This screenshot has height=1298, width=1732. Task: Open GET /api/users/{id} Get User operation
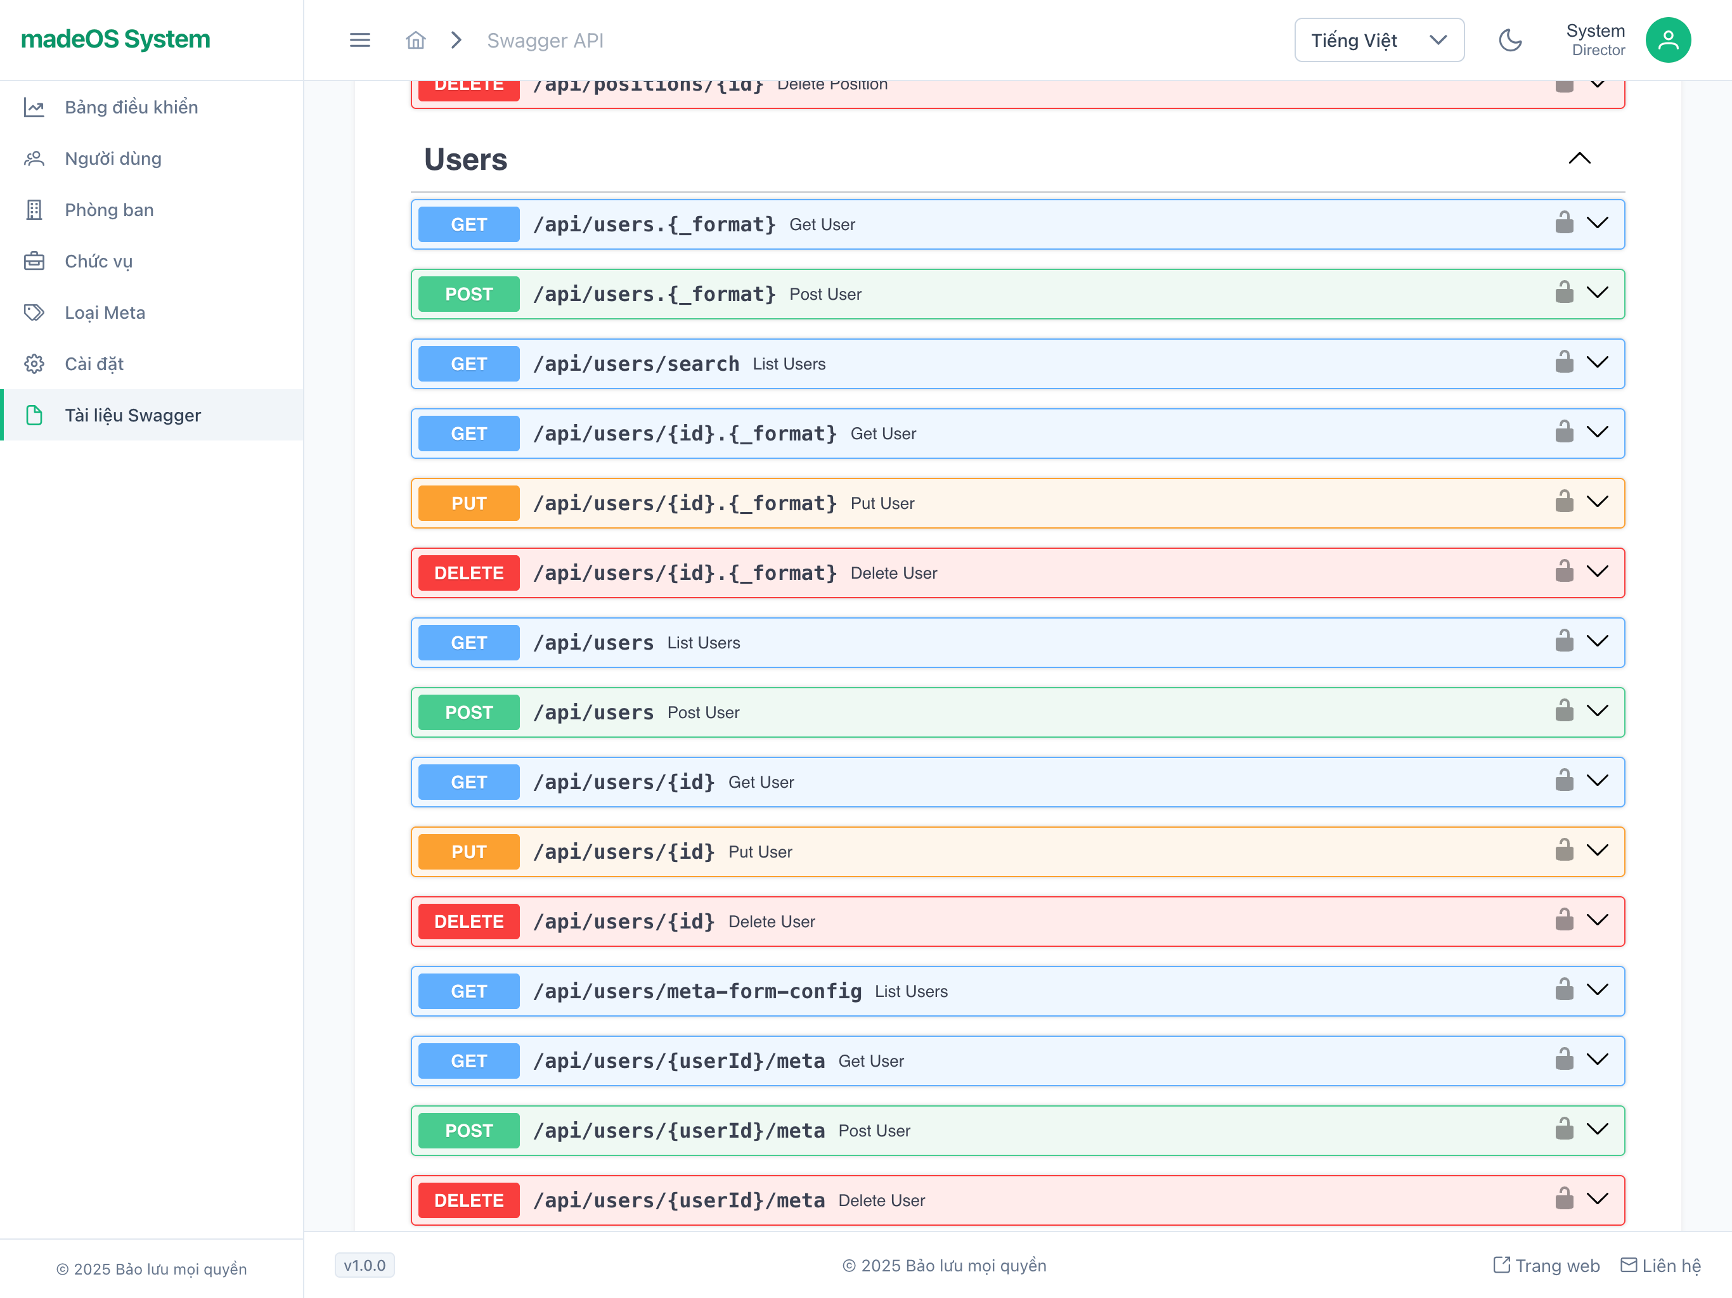pyautogui.click(x=1017, y=782)
